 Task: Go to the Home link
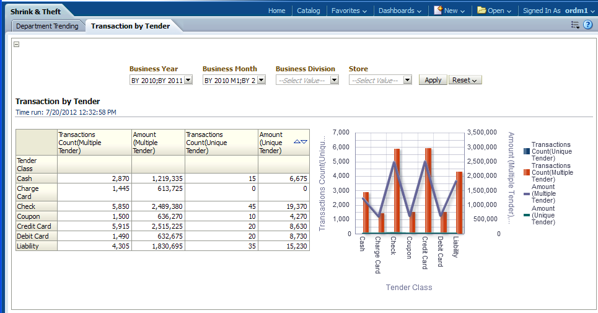(x=276, y=11)
